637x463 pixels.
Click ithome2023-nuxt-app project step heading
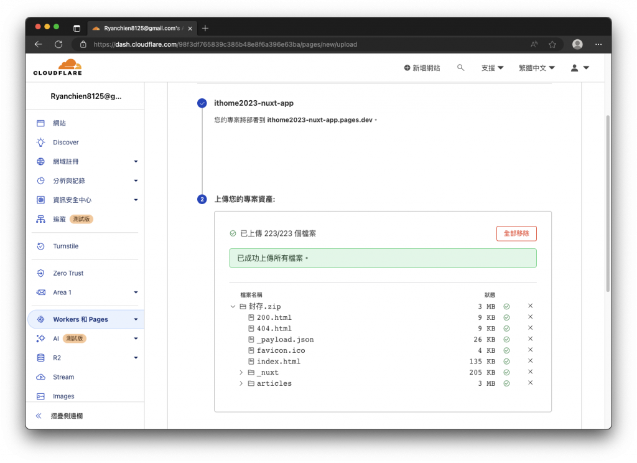tap(254, 103)
